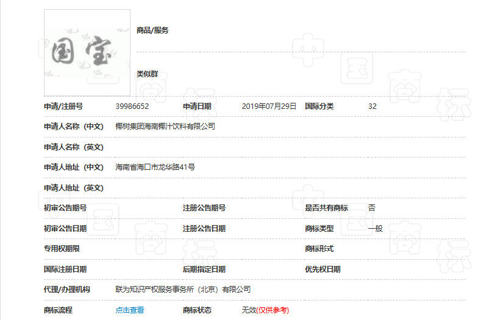Click the 申请人地址（英文）label

point(74,187)
